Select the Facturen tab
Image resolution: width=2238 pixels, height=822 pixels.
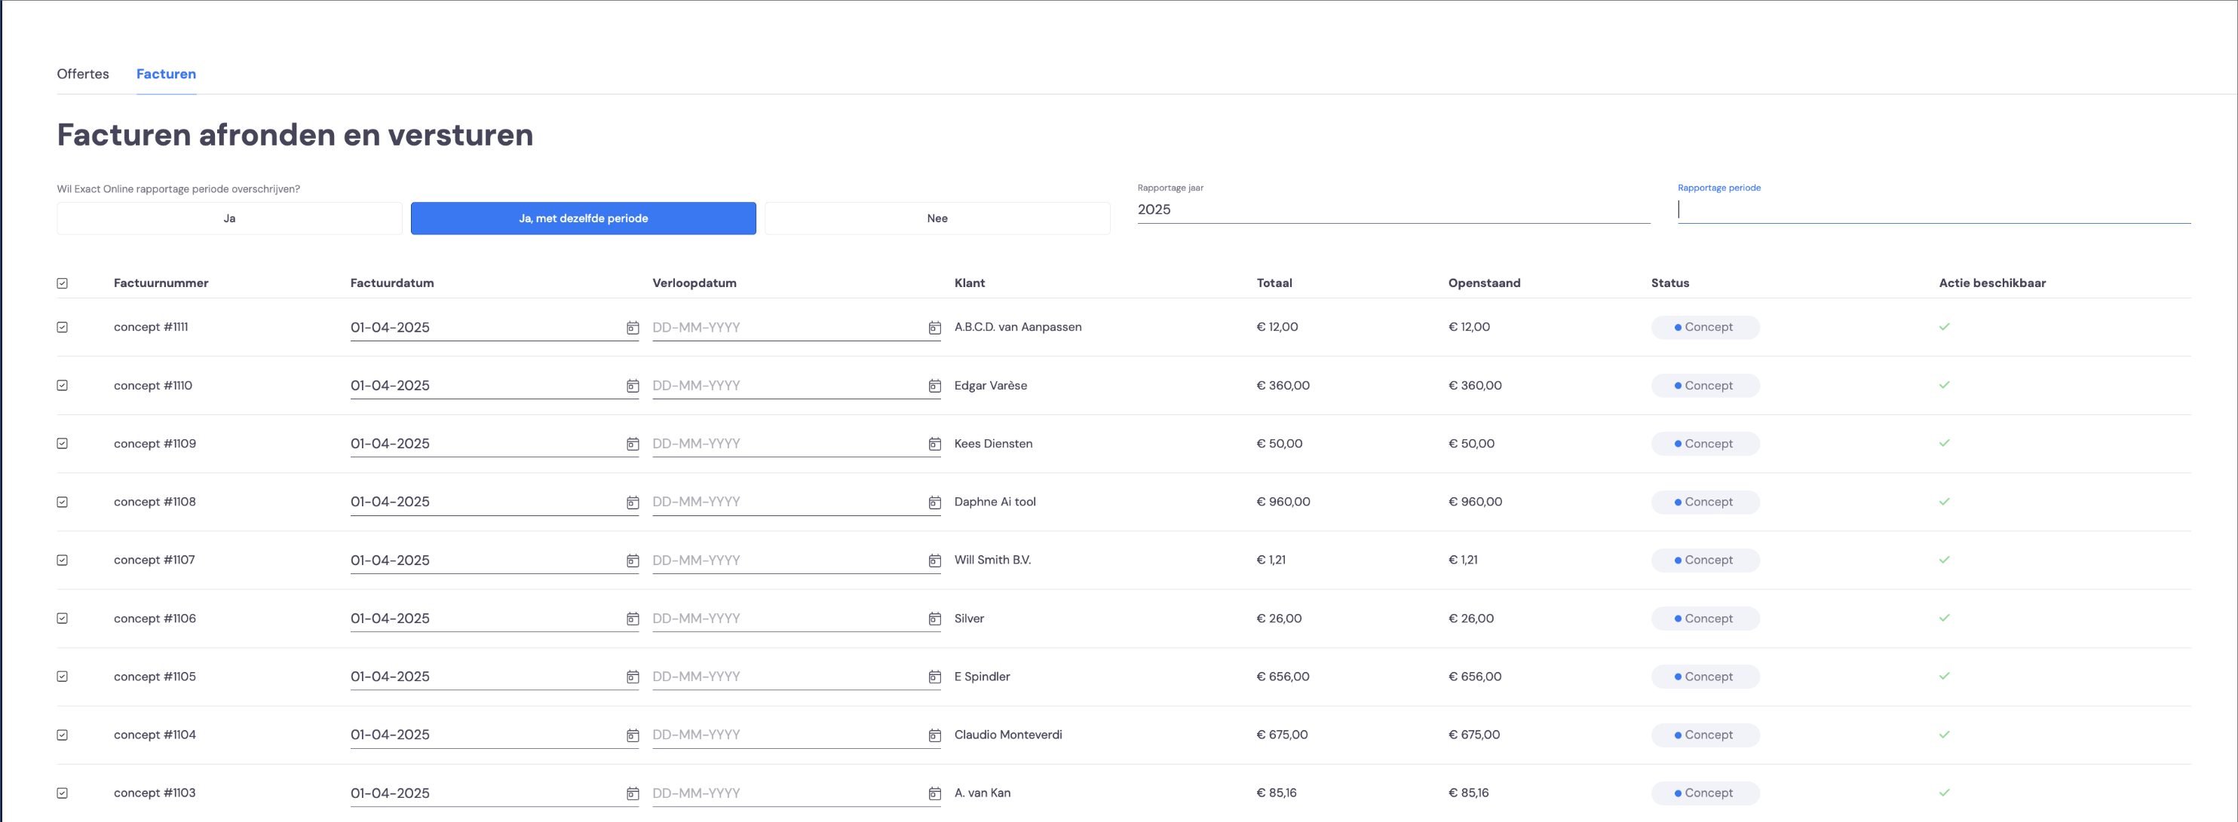pyautogui.click(x=166, y=74)
